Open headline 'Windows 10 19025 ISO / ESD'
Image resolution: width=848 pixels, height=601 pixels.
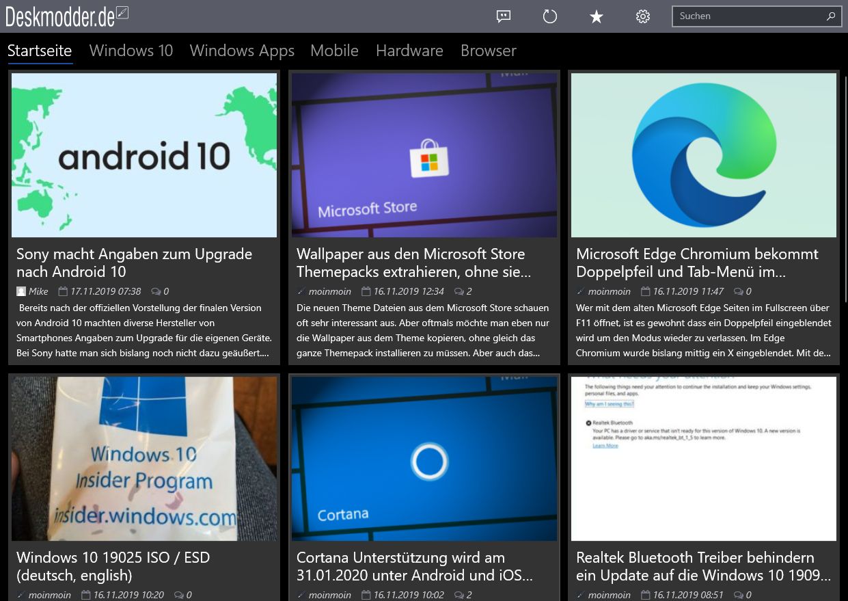[113, 566]
